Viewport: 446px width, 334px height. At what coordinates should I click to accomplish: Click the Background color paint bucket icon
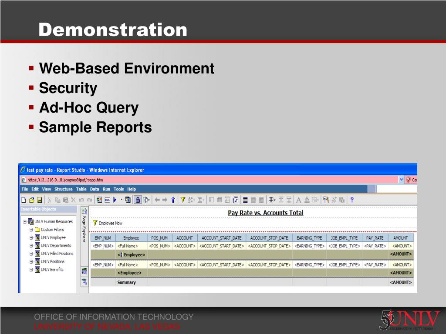pos(307,200)
